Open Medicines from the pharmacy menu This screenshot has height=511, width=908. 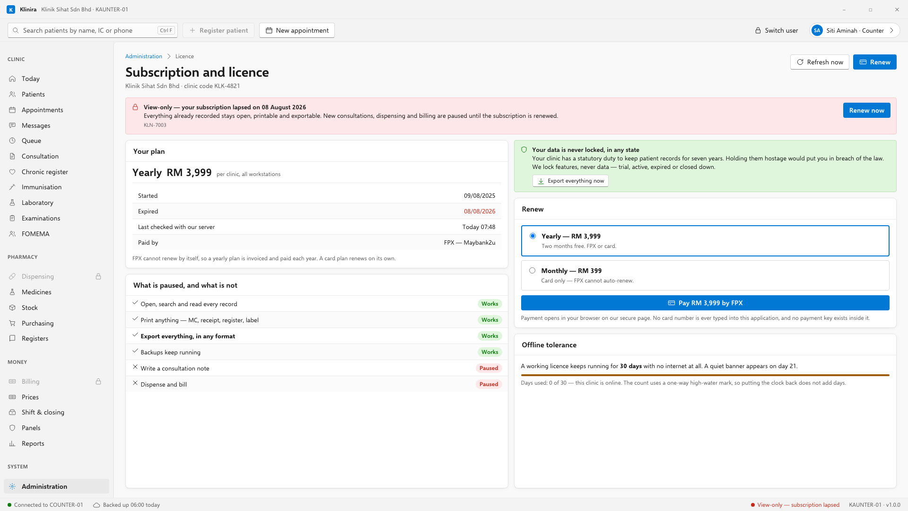coord(56,292)
